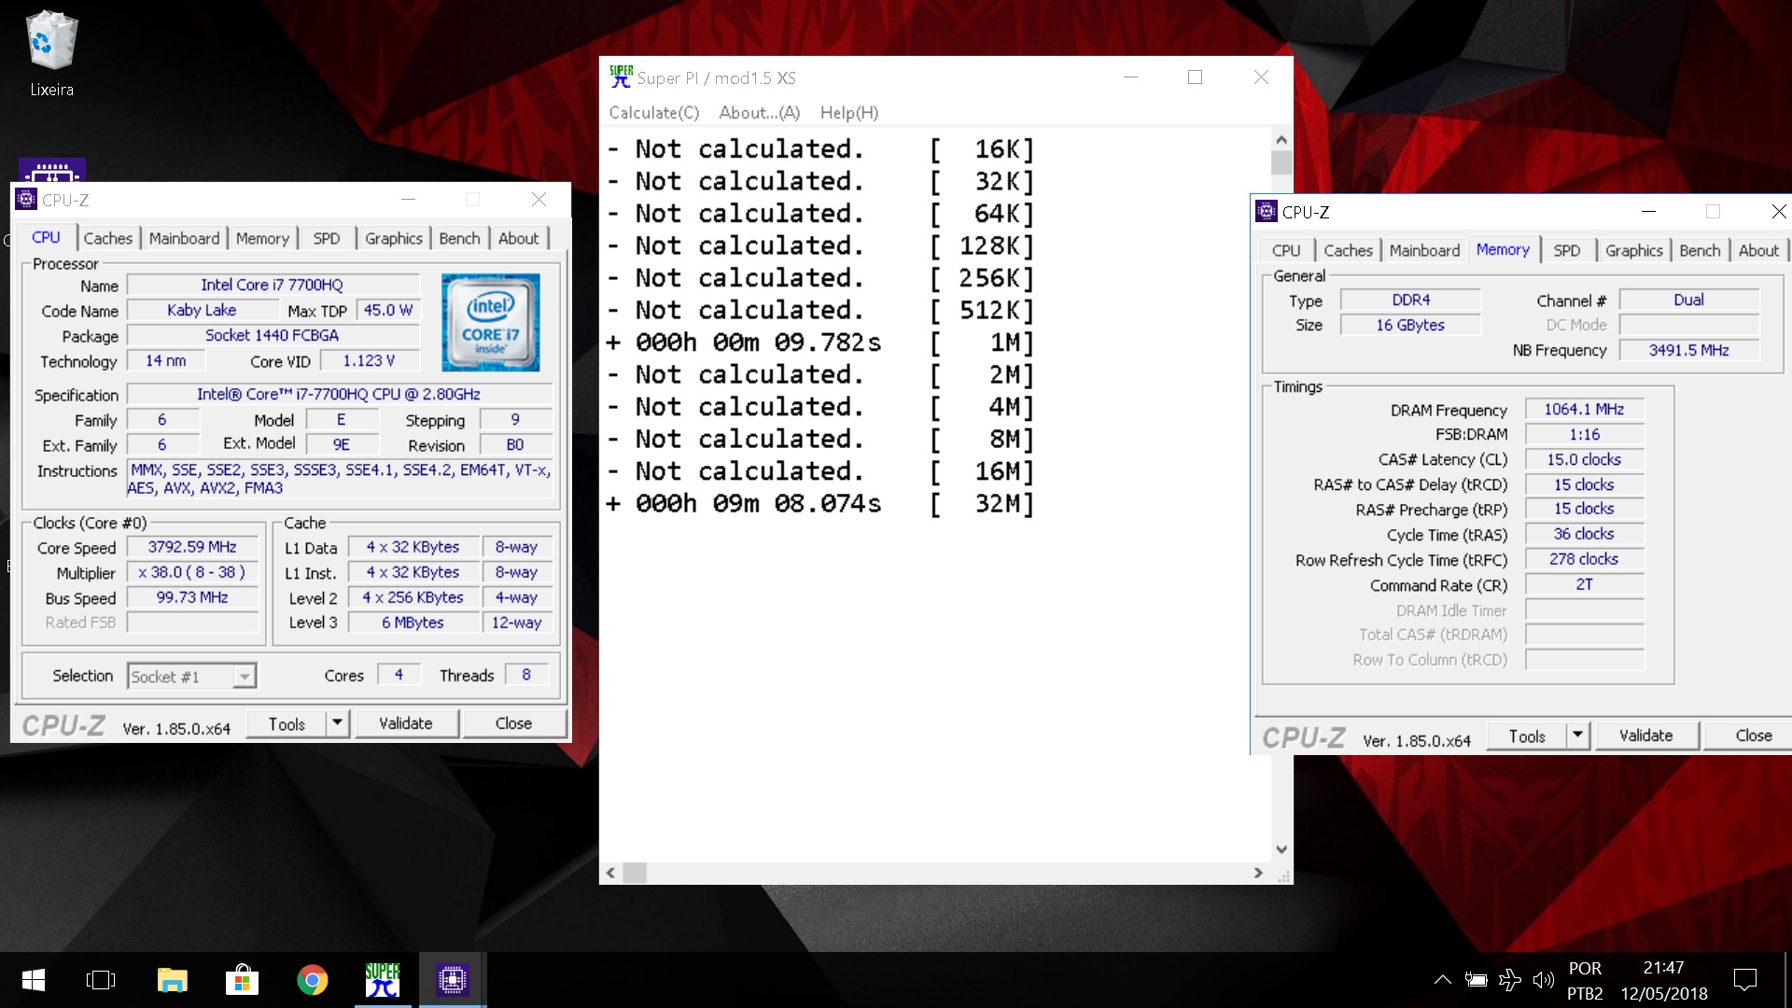Click the POR PTB2 language indicator

point(1585,980)
